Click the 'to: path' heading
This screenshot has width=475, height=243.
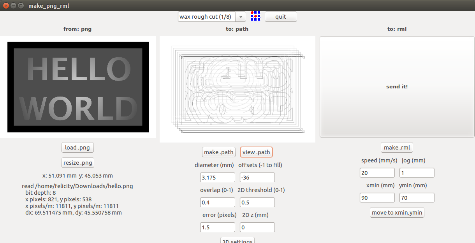click(237, 29)
